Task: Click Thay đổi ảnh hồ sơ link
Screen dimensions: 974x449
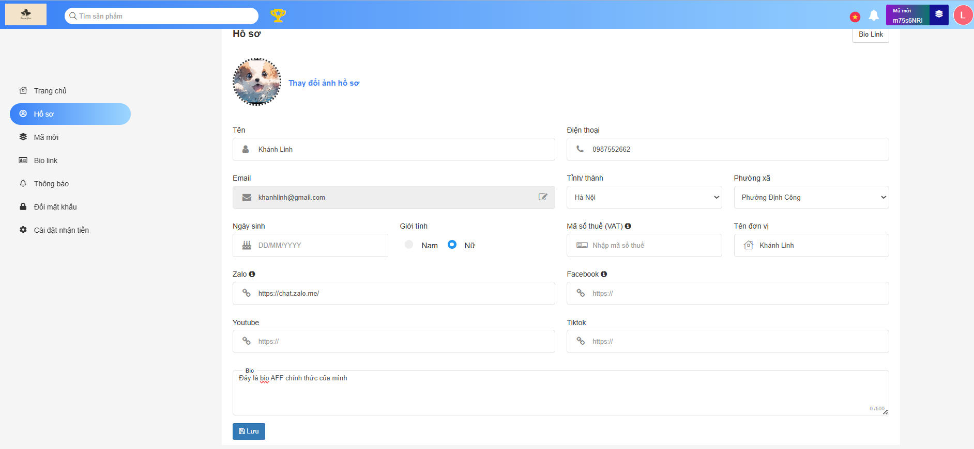Action: (324, 83)
